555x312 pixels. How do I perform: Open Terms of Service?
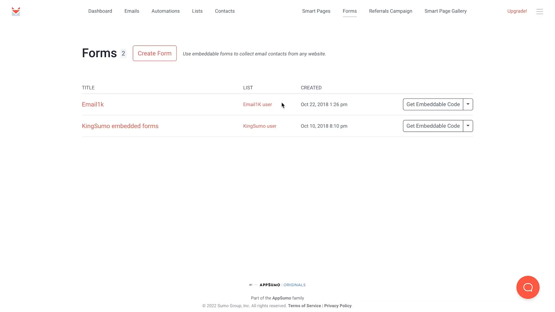(x=304, y=306)
